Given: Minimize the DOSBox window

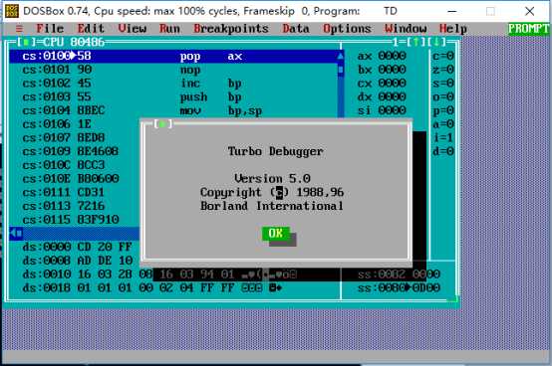Looking at the screenshot, I should click(x=452, y=11).
